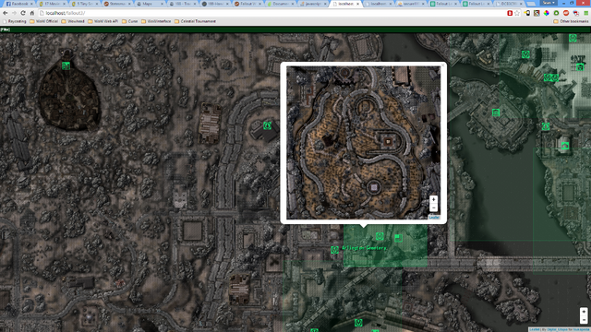Reload the page with the browser refresh button
Viewport: 591px width, 332px height.
click(23, 13)
